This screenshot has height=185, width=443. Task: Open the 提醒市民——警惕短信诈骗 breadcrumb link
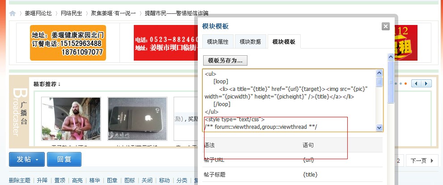coord(177,13)
